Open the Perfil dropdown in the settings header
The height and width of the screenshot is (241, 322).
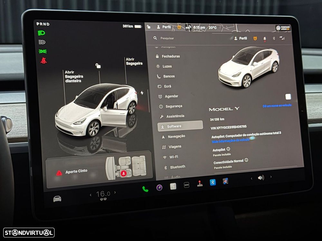[x=241, y=38]
